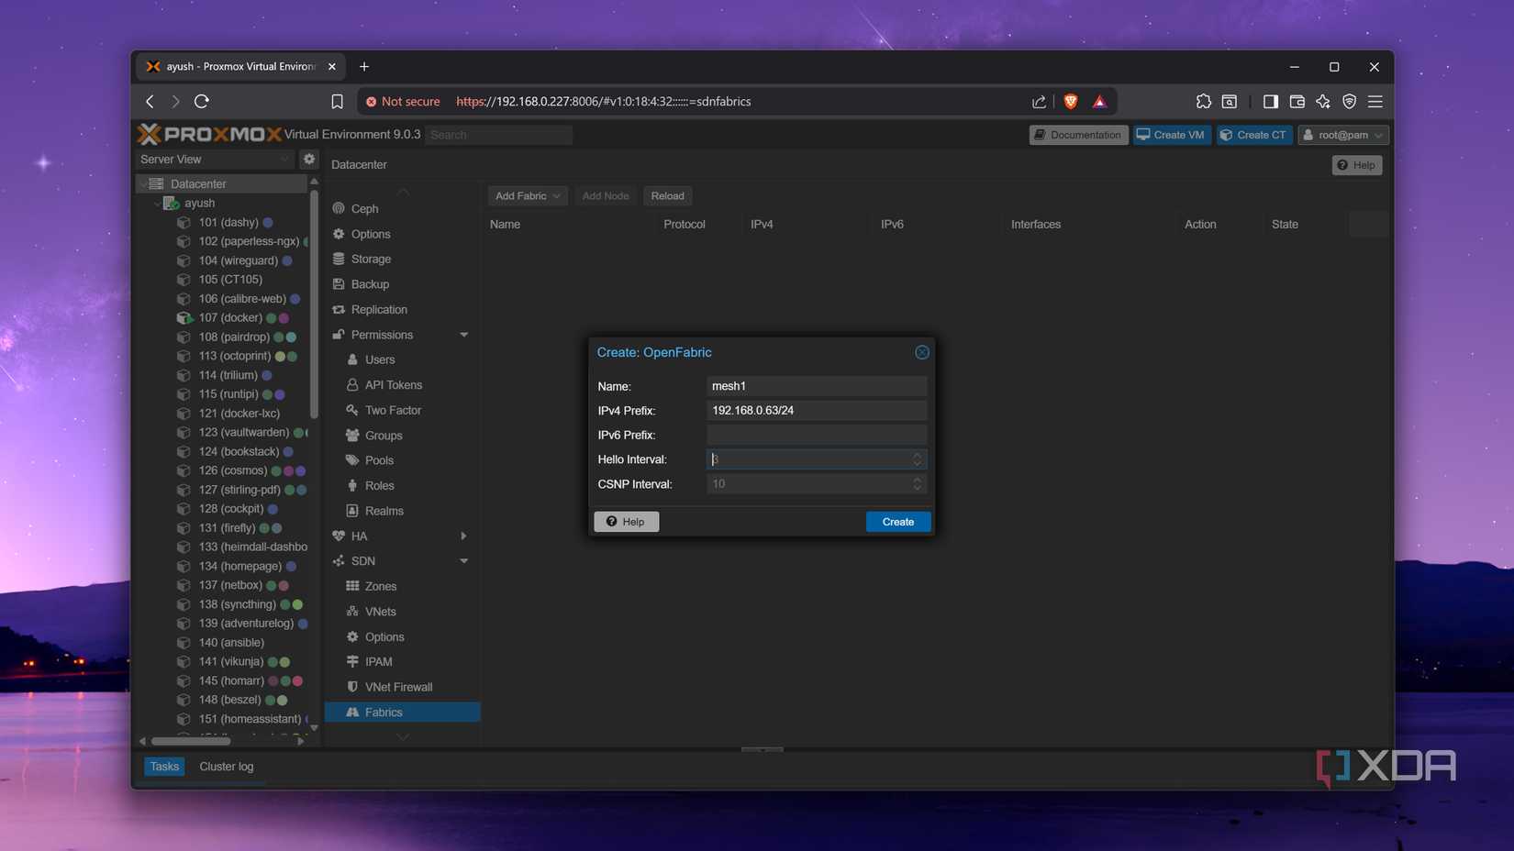This screenshot has width=1514, height=851.
Task: Open the Backup section
Action: [x=368, y=284]
